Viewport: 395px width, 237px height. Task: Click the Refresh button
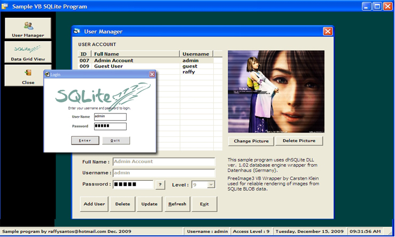(177, 204)
